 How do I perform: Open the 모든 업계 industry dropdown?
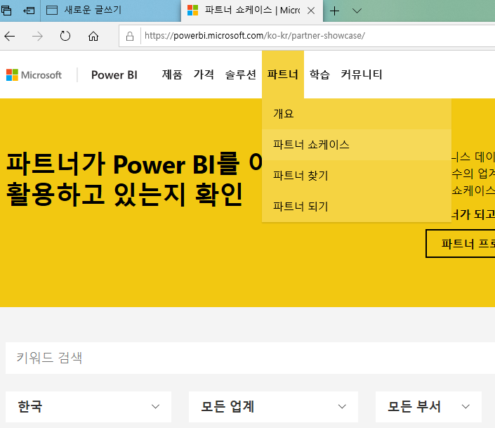pos(273,407)
